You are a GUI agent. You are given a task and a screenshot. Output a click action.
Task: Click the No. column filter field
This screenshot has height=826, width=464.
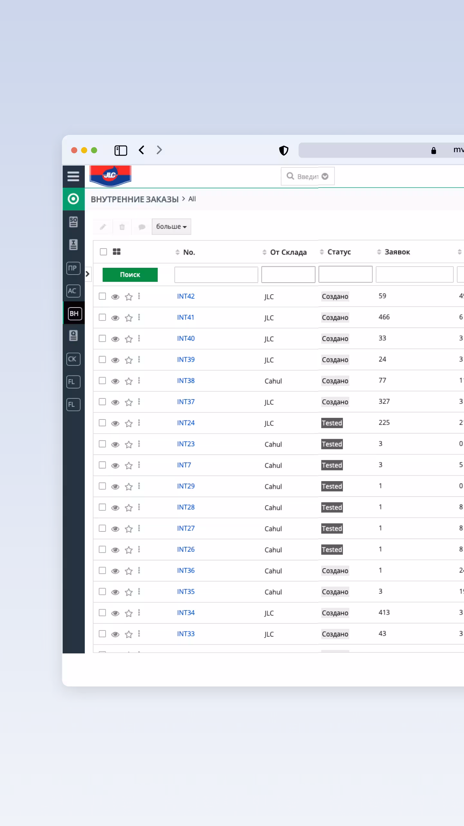216,275
